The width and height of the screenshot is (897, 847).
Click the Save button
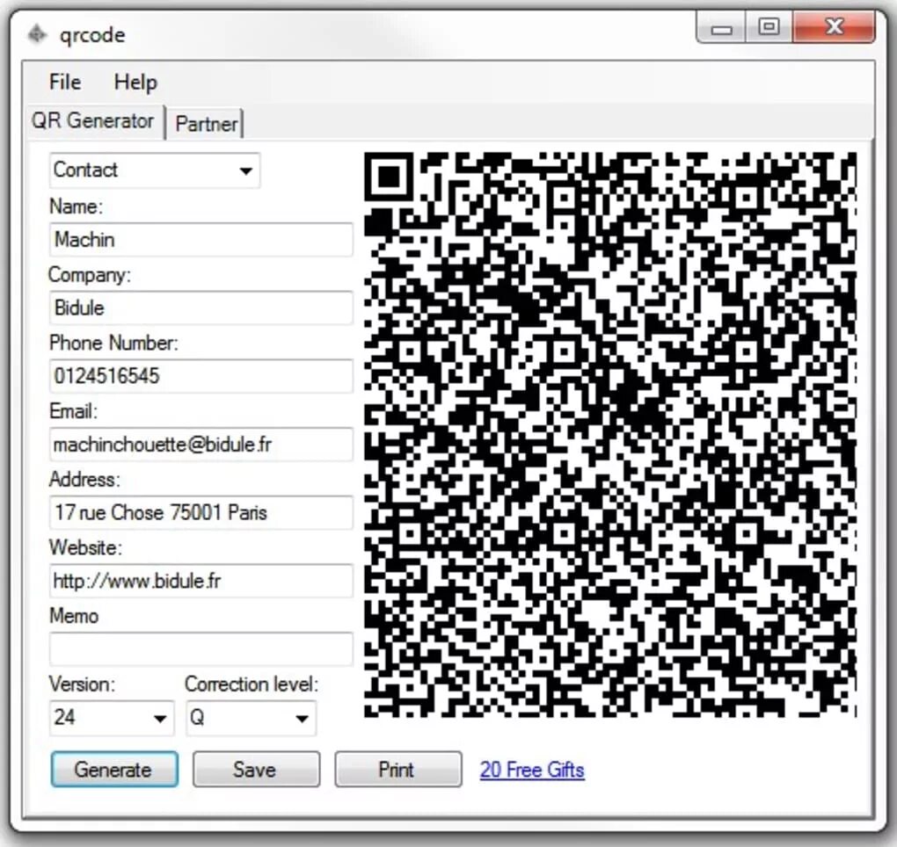pos(256,770)
